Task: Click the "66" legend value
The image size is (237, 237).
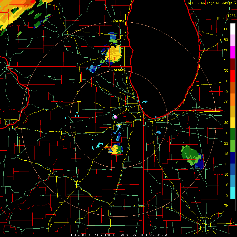Action: [x=226, y=29]
